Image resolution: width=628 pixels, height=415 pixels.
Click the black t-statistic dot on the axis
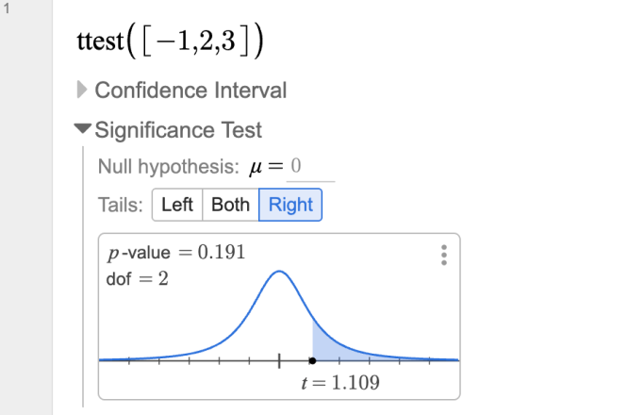(312, 360)
